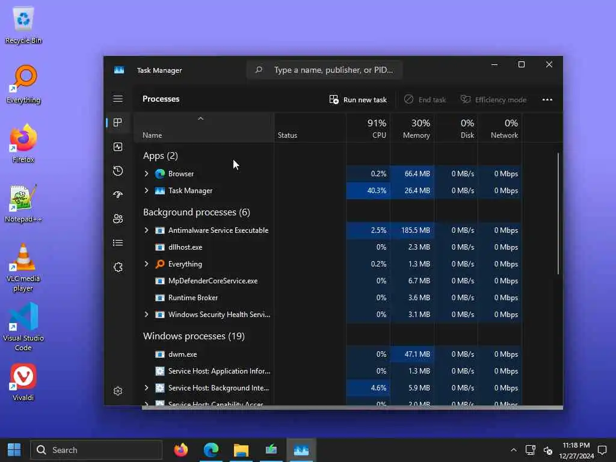Click the three-dot more options button
Image resolution: width=616 pixels, height=462 pixels.
547,100
